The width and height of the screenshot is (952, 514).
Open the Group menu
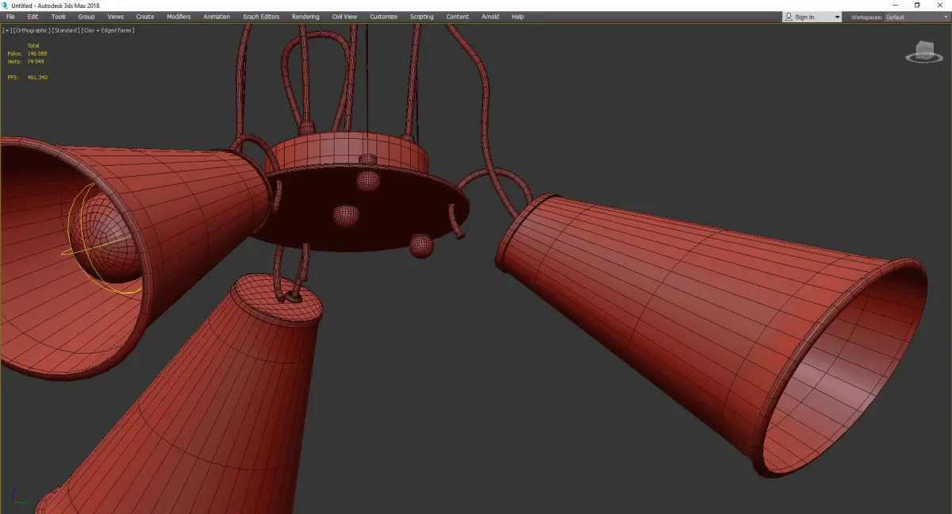86,17
